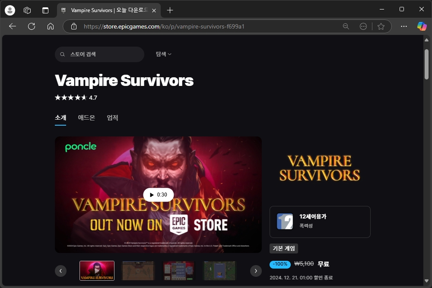Select the third screenshot thumbnail
432x288 pixels.
pos(178,271)
